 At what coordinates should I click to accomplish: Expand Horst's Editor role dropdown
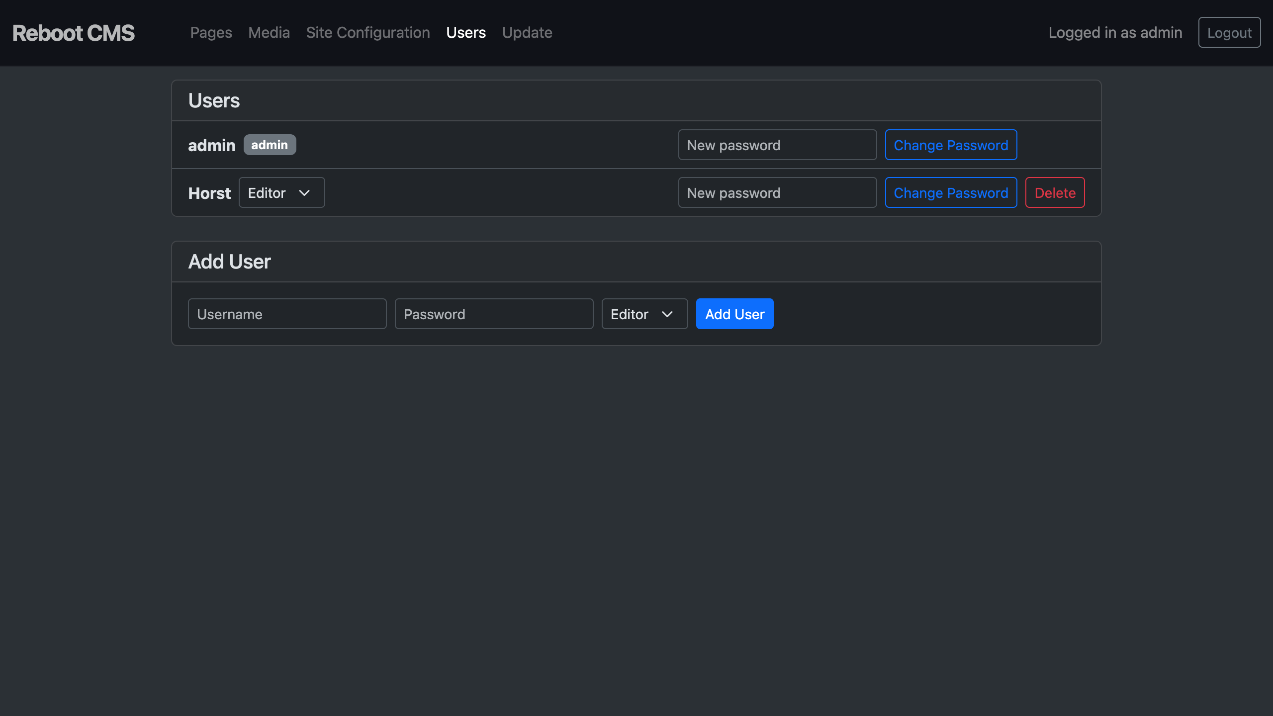pos(281,193)
